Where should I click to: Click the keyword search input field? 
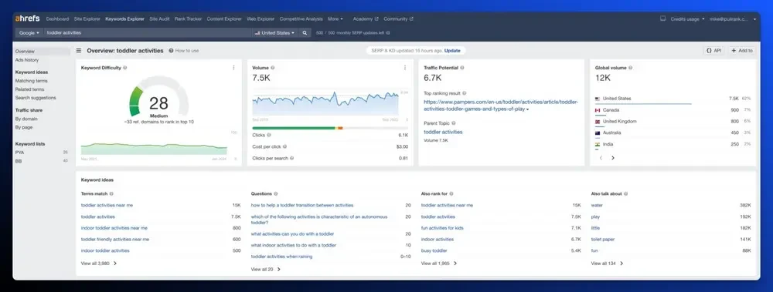click(x=148, y=33)
